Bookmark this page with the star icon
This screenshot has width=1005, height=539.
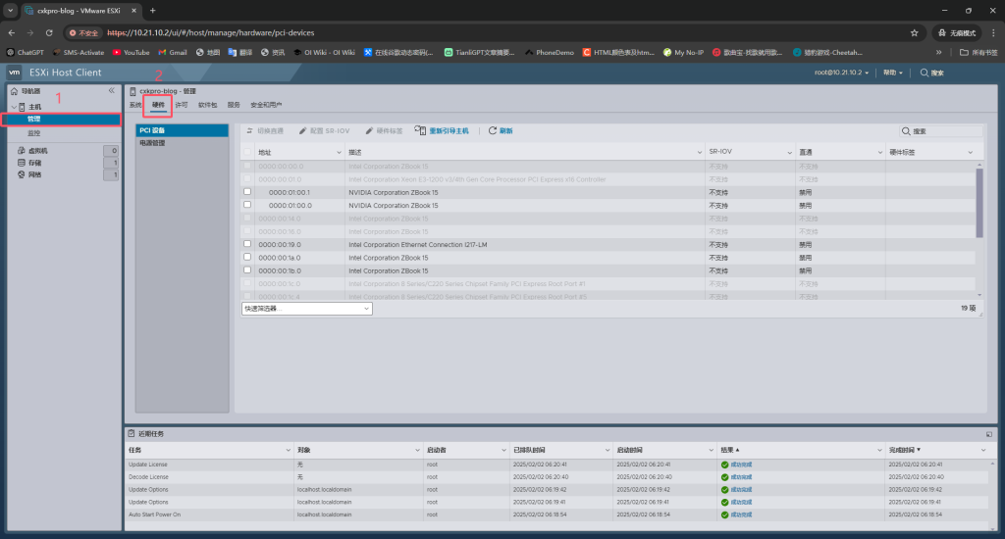[914, 32]
